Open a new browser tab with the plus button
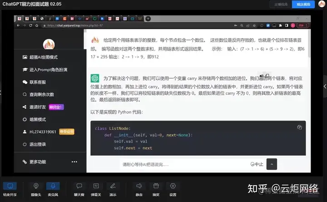 [148, 19]
